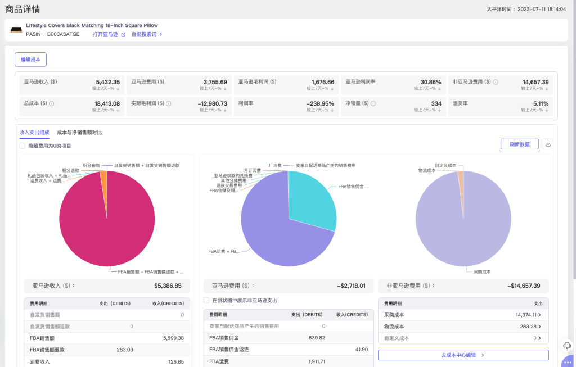Image resolution: width=576 pixels, height=367 pixels.
Task: Click the 去成本中心编辑 button
Action: (x=463, y=355)
